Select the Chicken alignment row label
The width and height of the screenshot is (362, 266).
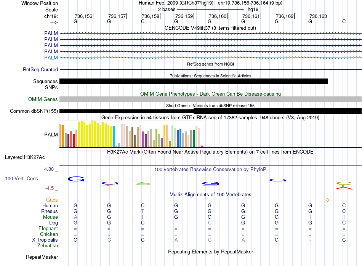[49, 234]
